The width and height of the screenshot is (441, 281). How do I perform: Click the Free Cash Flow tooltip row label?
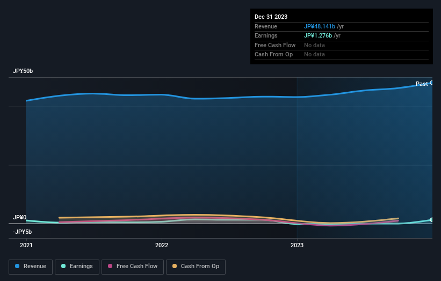coord(275,45)
